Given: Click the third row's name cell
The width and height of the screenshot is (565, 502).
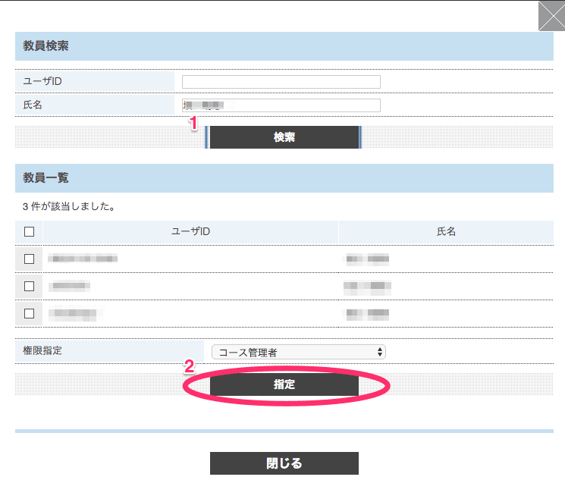Looking at the screenshot, I should (368, 312).
